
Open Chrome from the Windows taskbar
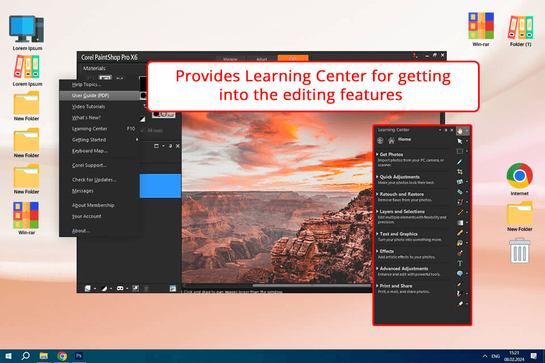pos(62,356)
